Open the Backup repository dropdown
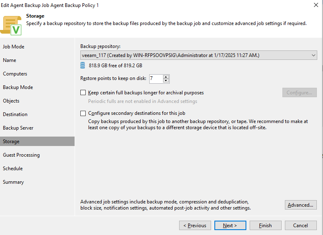Screen dimensions: 323x235 pyautogui.click(x=313, y=55)
